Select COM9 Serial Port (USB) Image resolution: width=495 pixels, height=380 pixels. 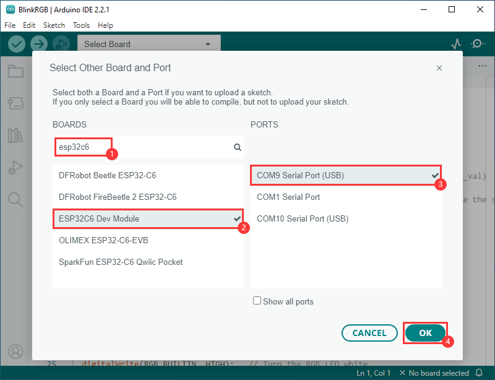(x=346, y=175)
